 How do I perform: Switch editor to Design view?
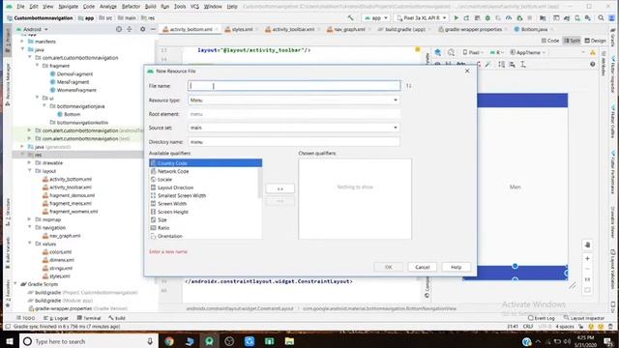595,41
